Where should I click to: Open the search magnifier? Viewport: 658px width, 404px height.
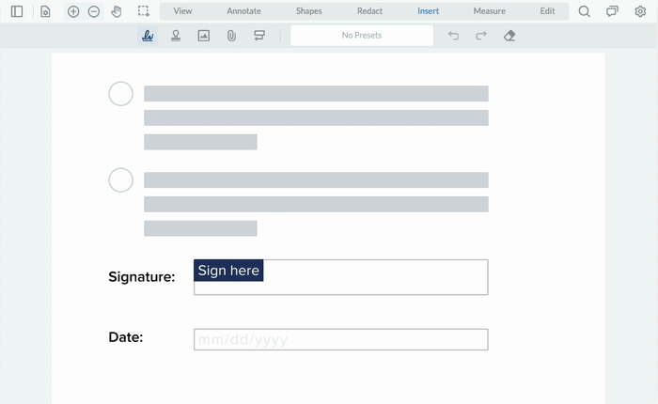click(x=584, y=11)
